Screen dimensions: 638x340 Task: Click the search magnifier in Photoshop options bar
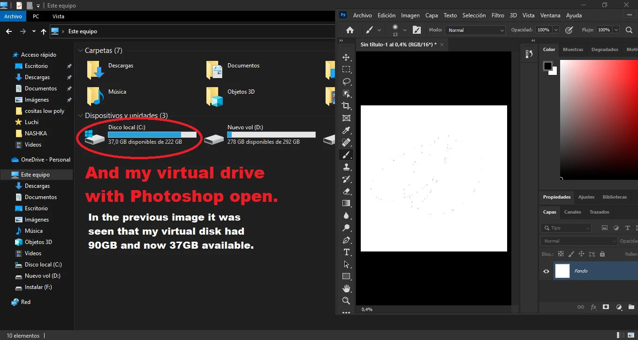click(629, 30)
